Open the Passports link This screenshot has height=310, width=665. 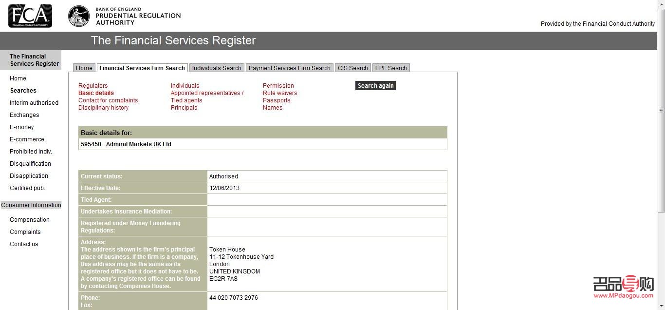coord(277,100)
